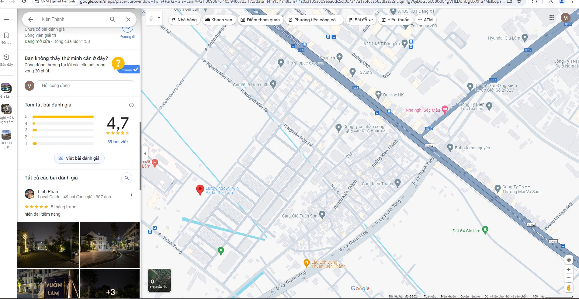Click the Gara Kiên Thành map pin
Image resolution: width=579 pixels, height=299 pixels.
[x=397, y=183]
